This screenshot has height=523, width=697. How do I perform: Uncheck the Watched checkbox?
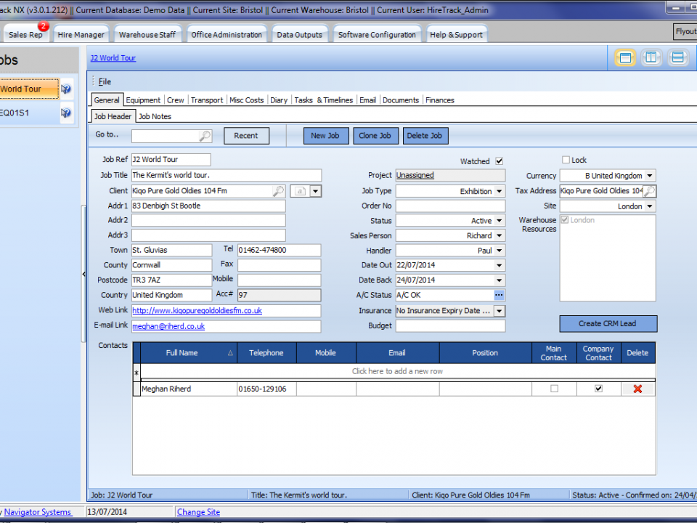click(499, 161)
